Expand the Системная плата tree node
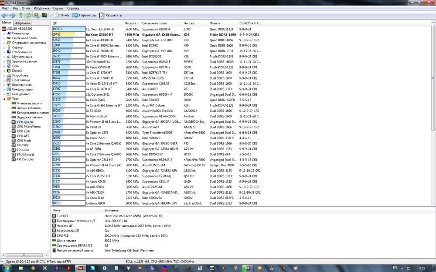This screenshot has height=272, width=436. pyautogui.click(x=4, y=38)
